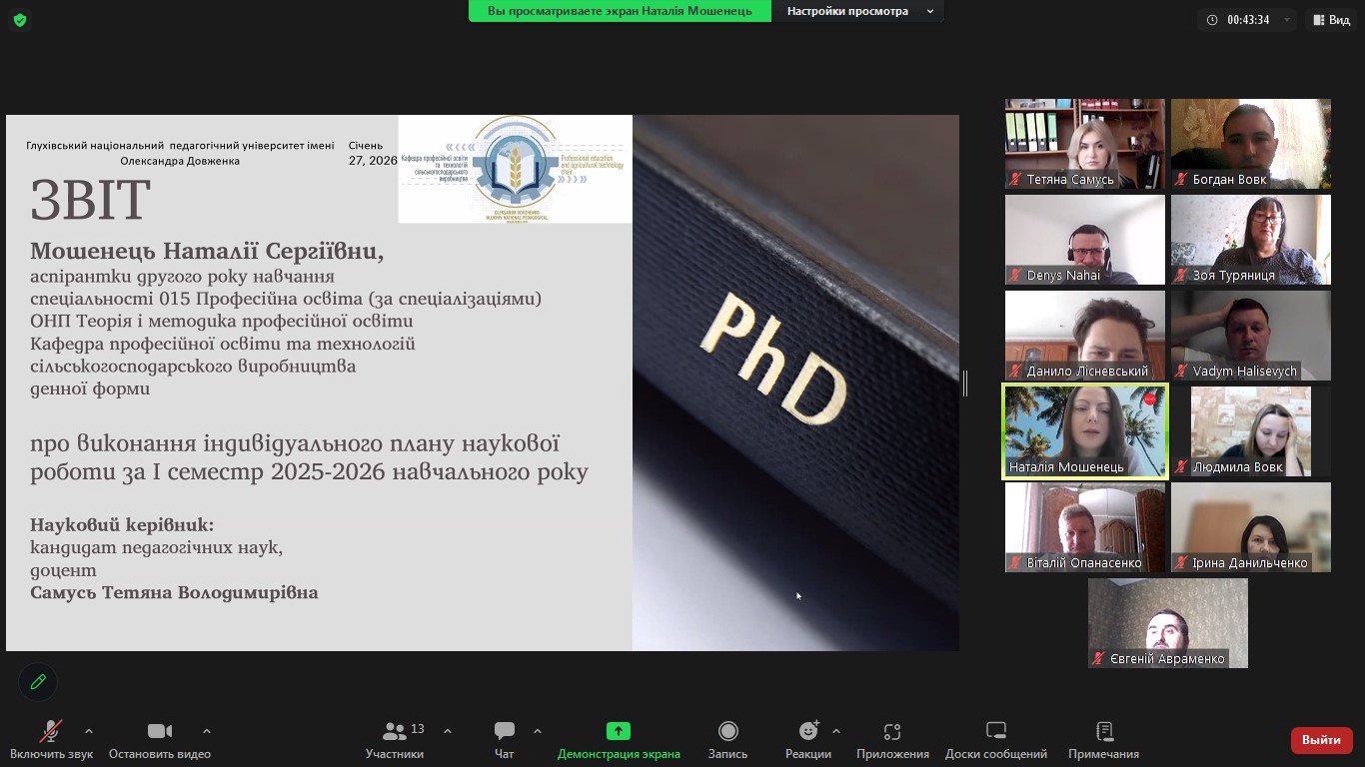Open the Настройки просмотра dropdown

tap(857, 11)
